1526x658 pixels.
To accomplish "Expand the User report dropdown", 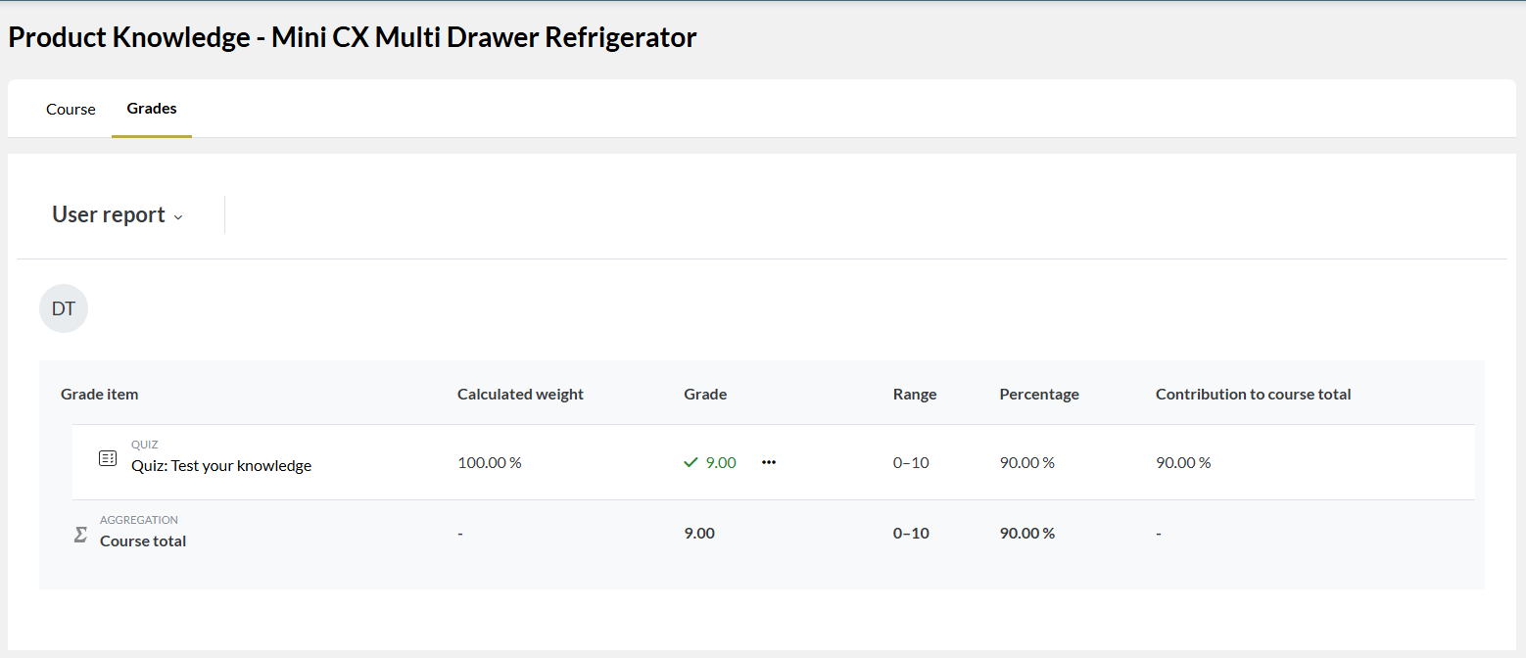I will (118, 214).
